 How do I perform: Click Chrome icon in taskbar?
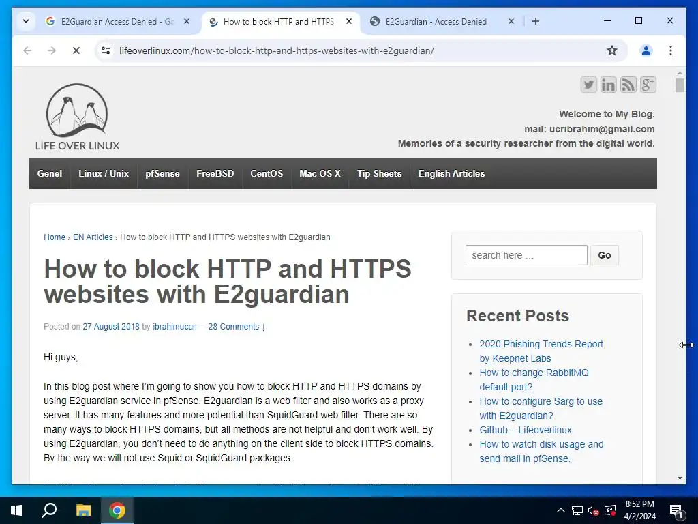click(117, 510)
